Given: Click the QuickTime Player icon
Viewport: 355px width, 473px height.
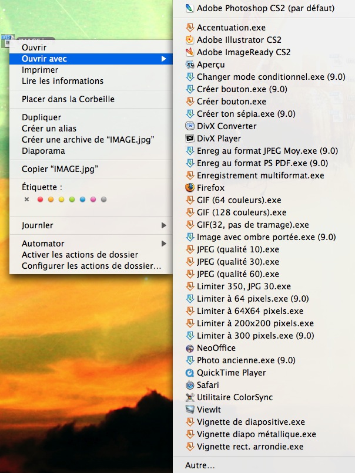Looking at the screenshot, I should click(x=189, y=373).
